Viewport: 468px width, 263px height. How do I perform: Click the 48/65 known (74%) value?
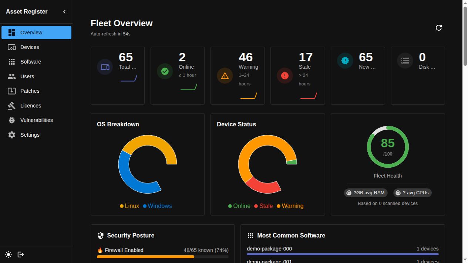pyautogui.click(x=206, y=250)
